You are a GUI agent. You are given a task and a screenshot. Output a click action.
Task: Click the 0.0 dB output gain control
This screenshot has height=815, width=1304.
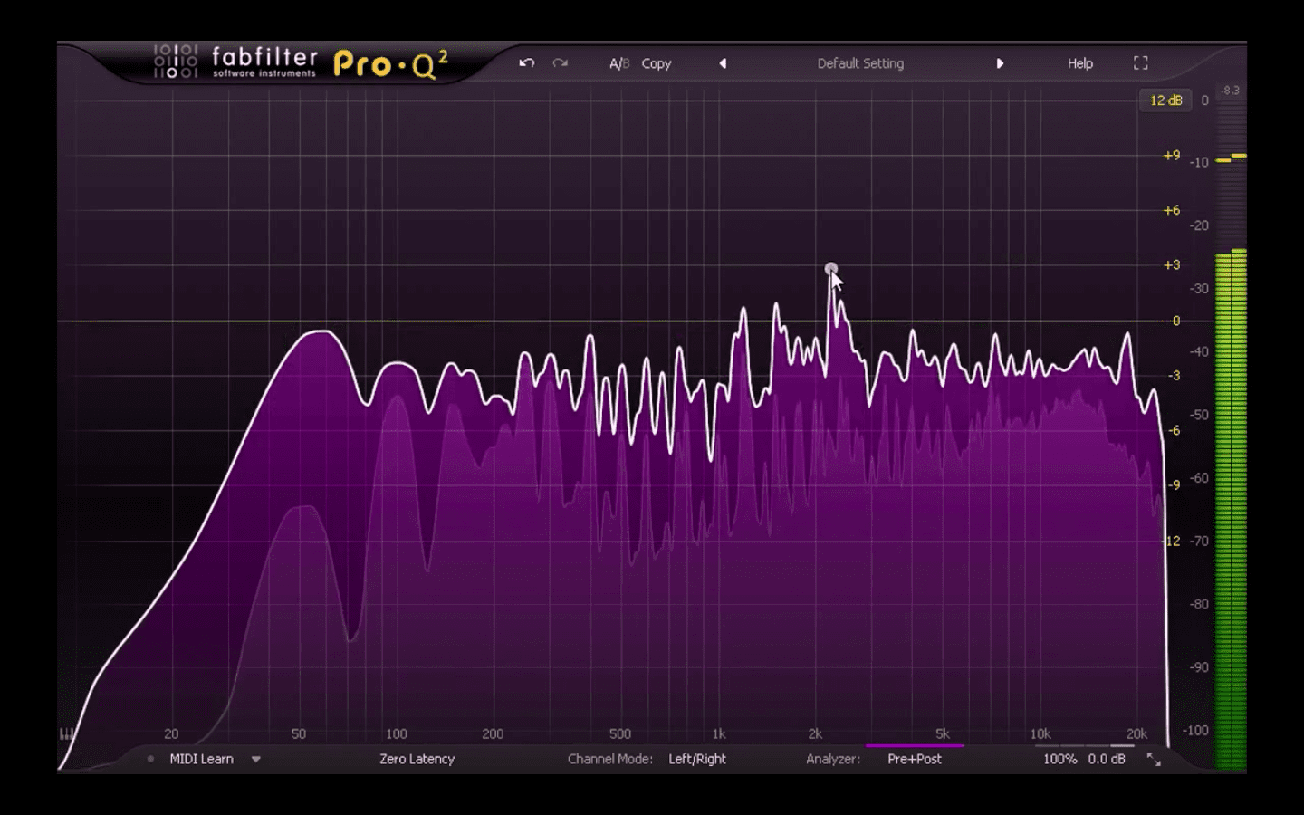tap(1107, 759)
